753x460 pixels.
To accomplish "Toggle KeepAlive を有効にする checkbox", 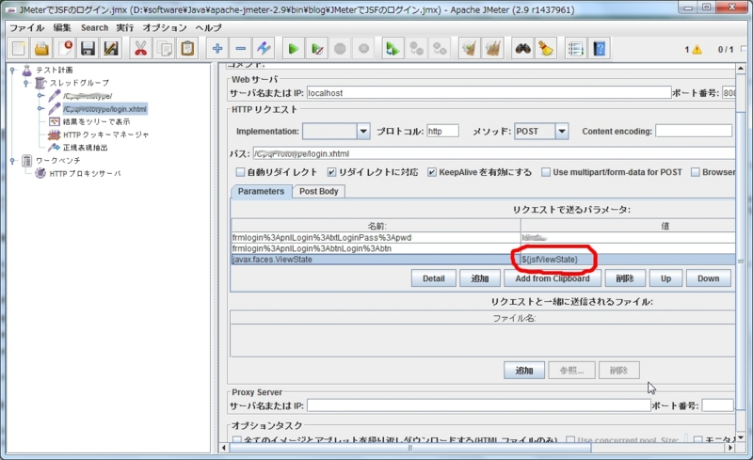I will (x=432, y=172).
